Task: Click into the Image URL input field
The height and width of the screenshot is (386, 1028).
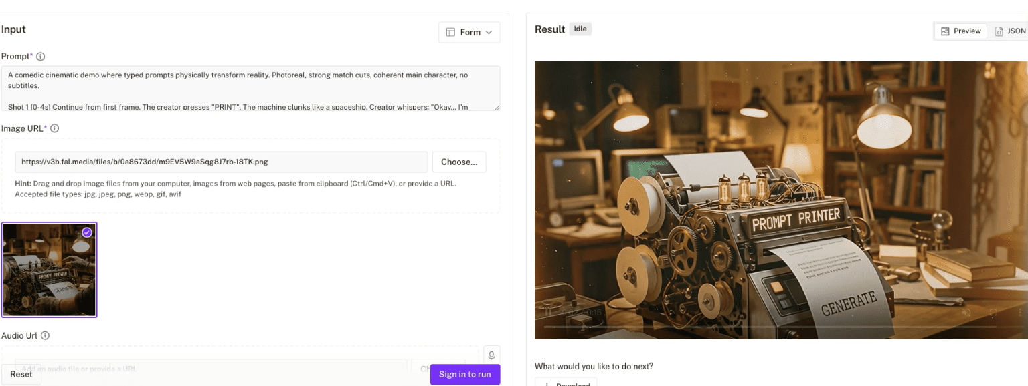Action: (x=222, y=162)
